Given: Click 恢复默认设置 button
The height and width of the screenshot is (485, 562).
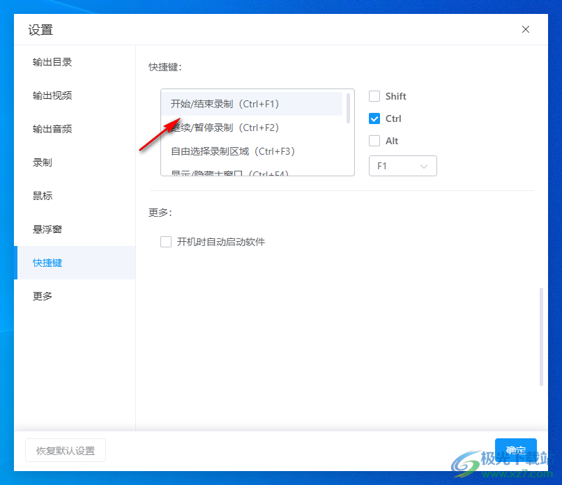Looking at the screenshot, I should 66,450.
